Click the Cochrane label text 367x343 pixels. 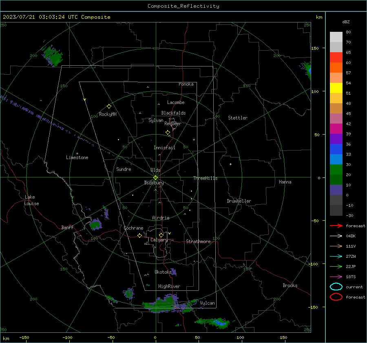(x=133, y=228)
